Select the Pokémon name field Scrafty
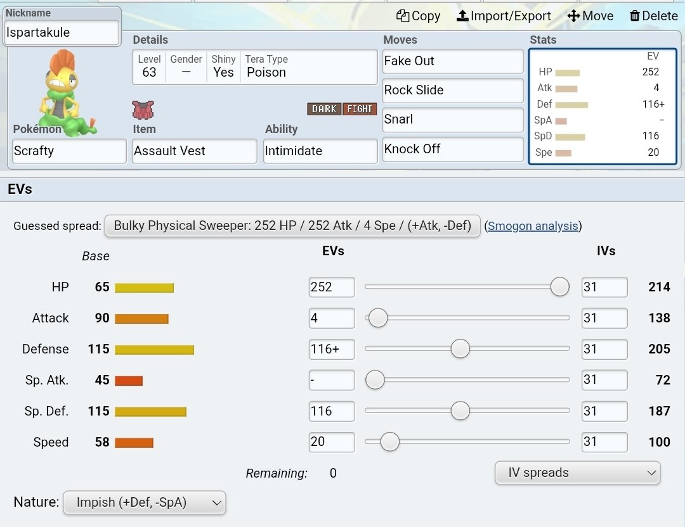This screenshot has height=527, width=685. tap(70, 151)
